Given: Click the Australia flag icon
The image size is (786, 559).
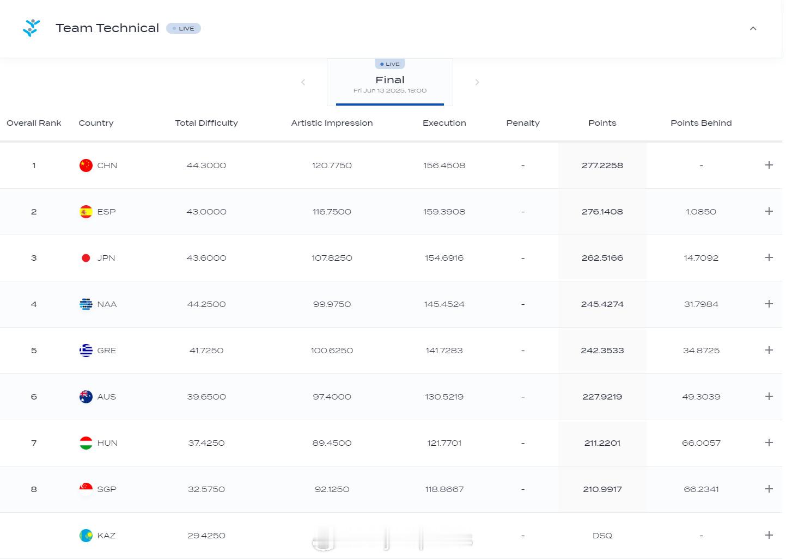Looking at the screenshot, I should click(86, 397).
